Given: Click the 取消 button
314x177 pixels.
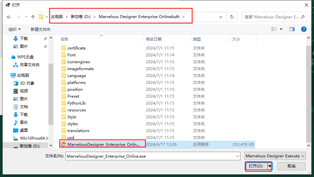Looking at the screenshot, I should click(x=291, y=166).
